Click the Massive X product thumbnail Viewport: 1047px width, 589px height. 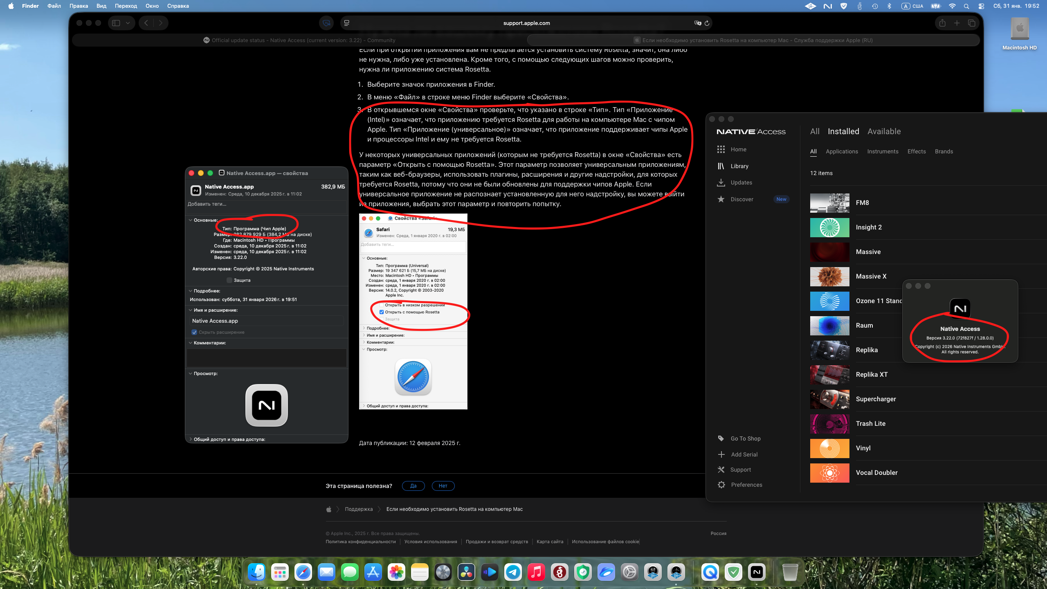(829, 277)
